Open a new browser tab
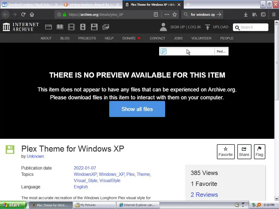Image resolution: width=279 pixels, height=209 pixels. (188, 4)
